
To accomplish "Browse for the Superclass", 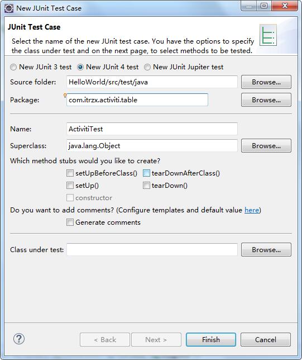I will click(x=266, y=145).
